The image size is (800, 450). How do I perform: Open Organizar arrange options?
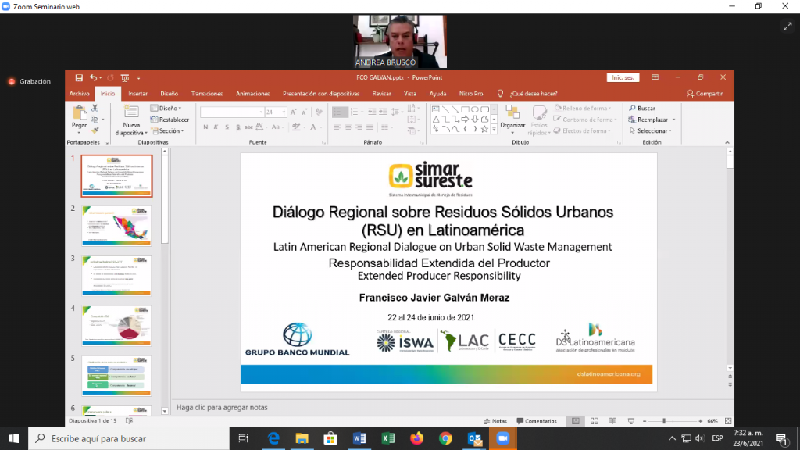(x=512, y=120)
